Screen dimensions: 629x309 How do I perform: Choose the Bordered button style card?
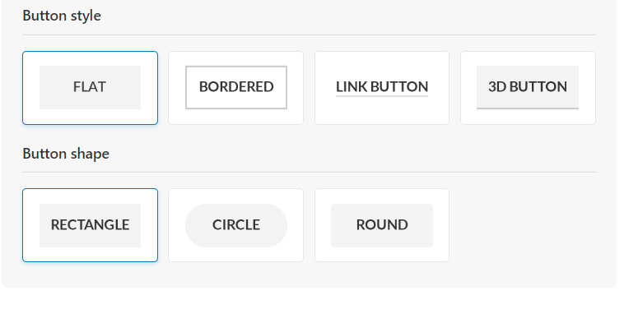coord(235,88)
